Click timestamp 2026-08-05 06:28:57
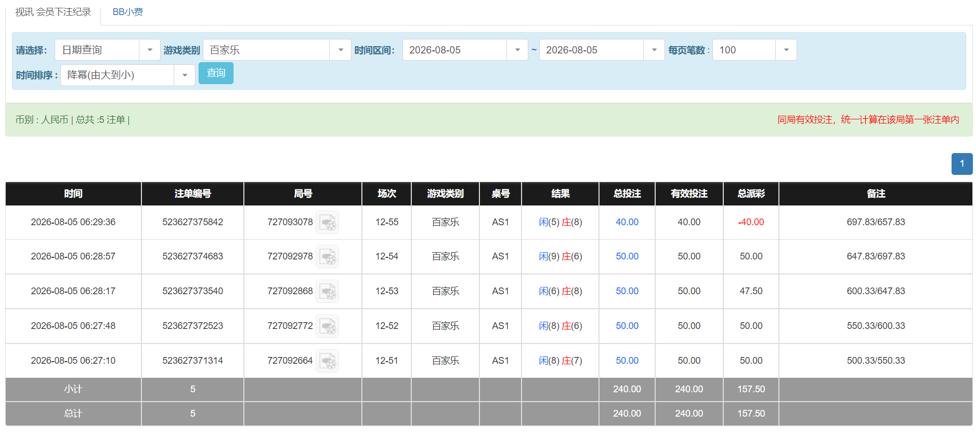This screenshot has width=976, height=440. click(x=73, y=256)
